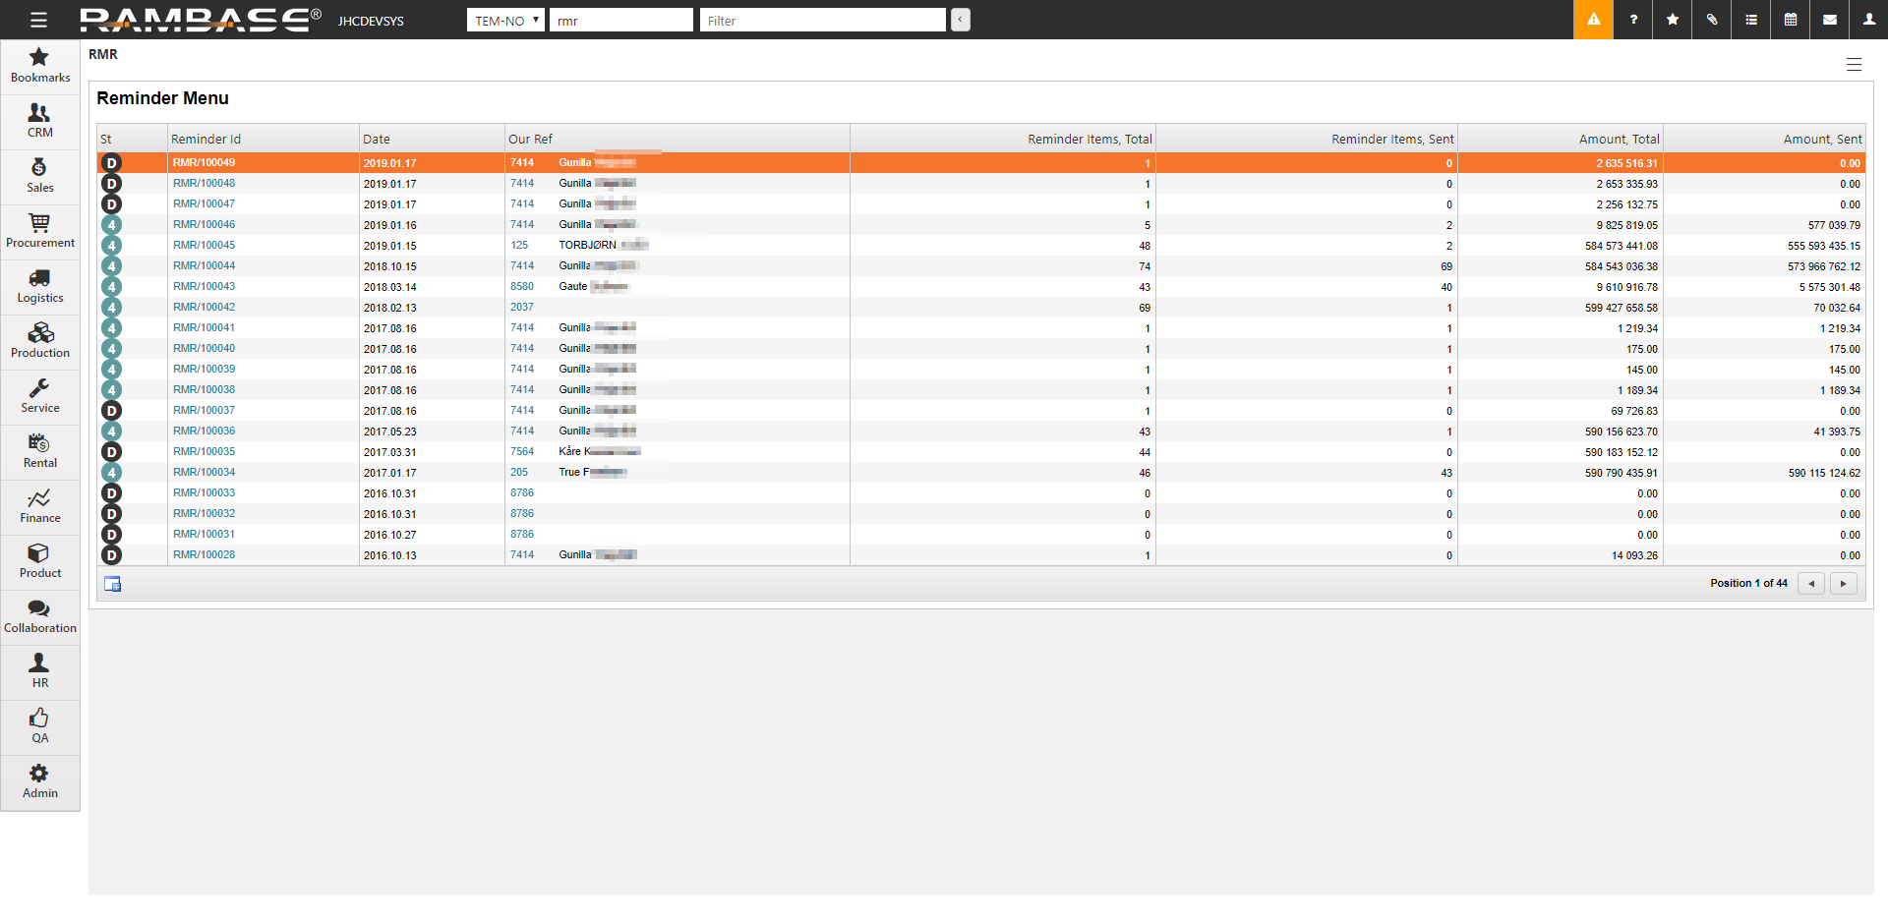Expand the TEM-NO company dropdown
This screenshot has width=1888, height=922.
505,21
